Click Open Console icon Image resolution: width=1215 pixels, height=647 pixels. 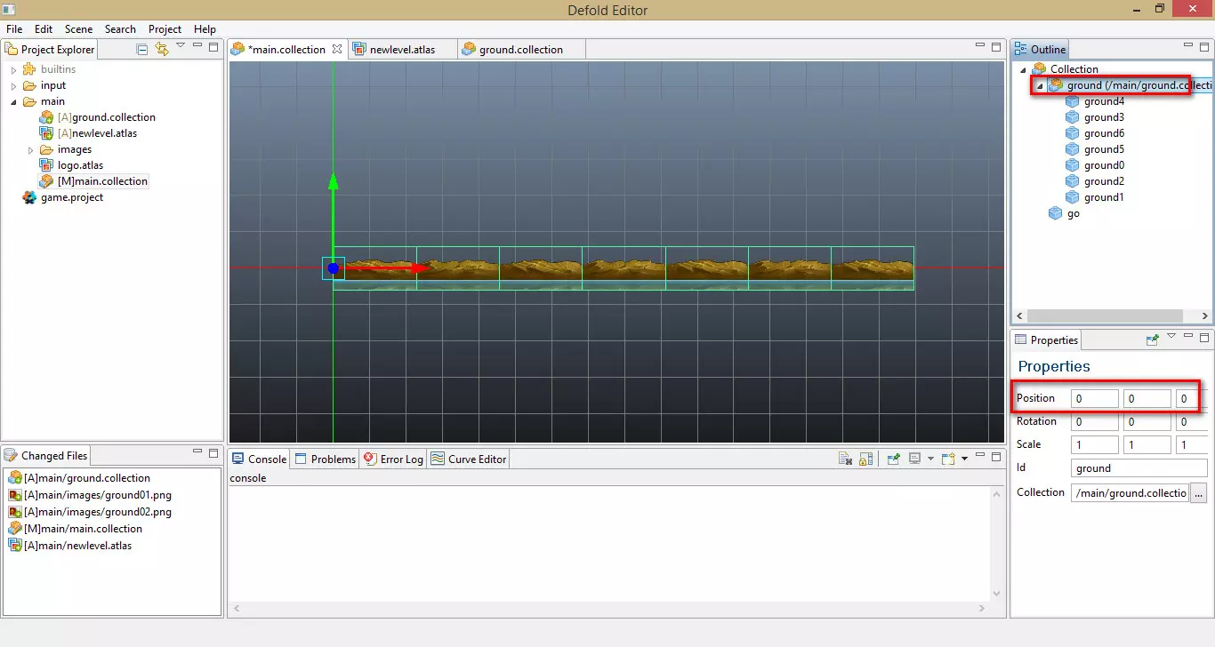(948, 459)
